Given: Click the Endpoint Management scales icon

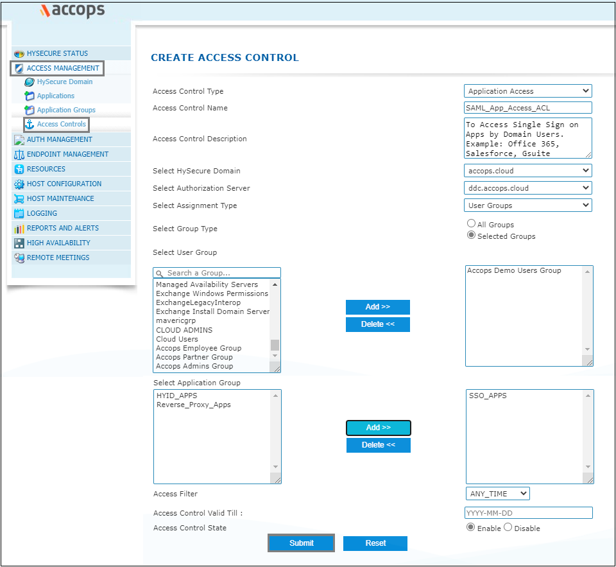Looking at the screenshot, I should pyautogui.click(x=19, y=155).
